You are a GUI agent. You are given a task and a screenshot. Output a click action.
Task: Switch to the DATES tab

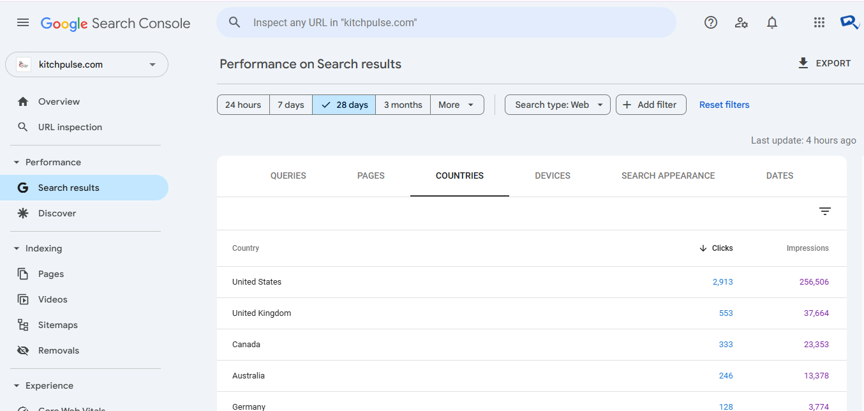pyautogui.click(x=780, y=176)
